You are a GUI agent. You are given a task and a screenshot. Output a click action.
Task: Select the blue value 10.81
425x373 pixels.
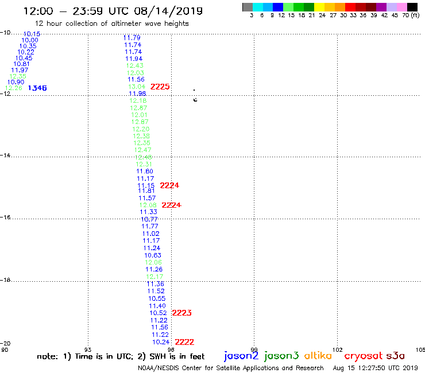point(21,64)
